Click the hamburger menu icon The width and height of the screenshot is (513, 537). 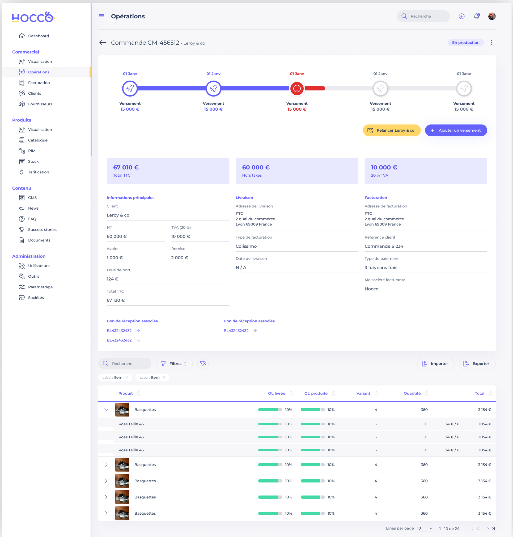101,16
